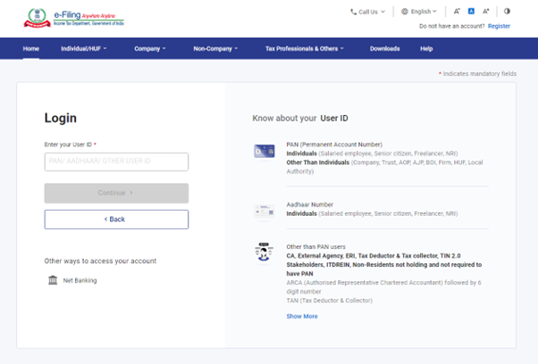This screenshot has height=364, width=538.
Task: Click the Login heading
Action: pos(61,118)
